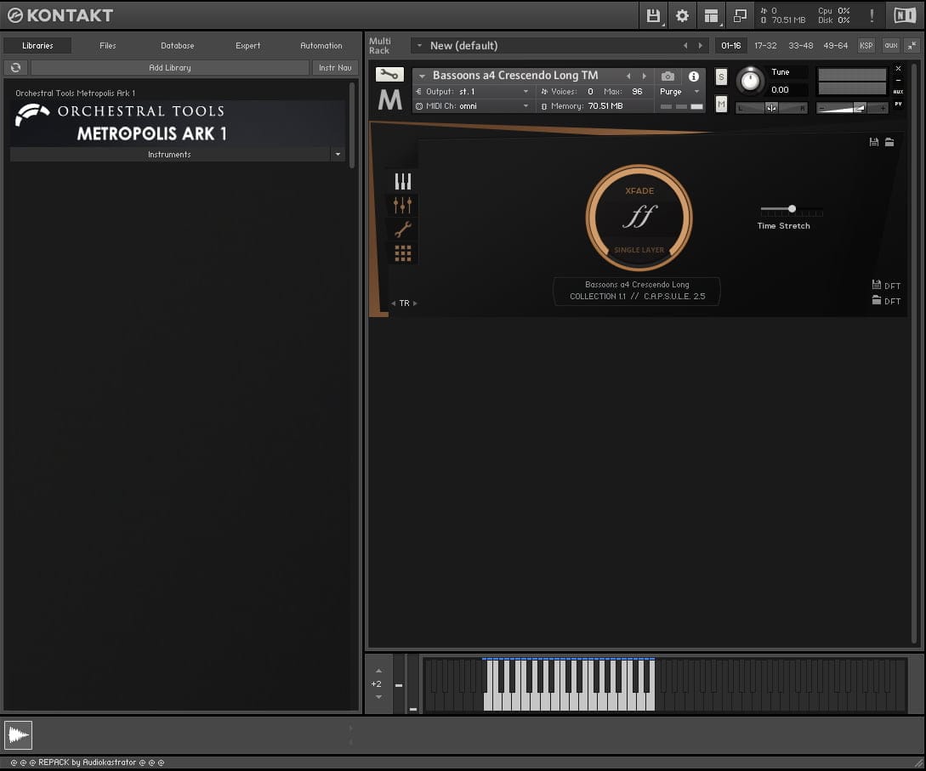
Task: Open the Files save/load menu
Action: click(x=652, y=15)
